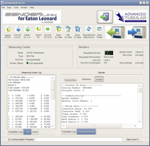Click Requested Part Number NEWCANE value
The height and width of the screenshot is (146, 150).
(108, 57)
